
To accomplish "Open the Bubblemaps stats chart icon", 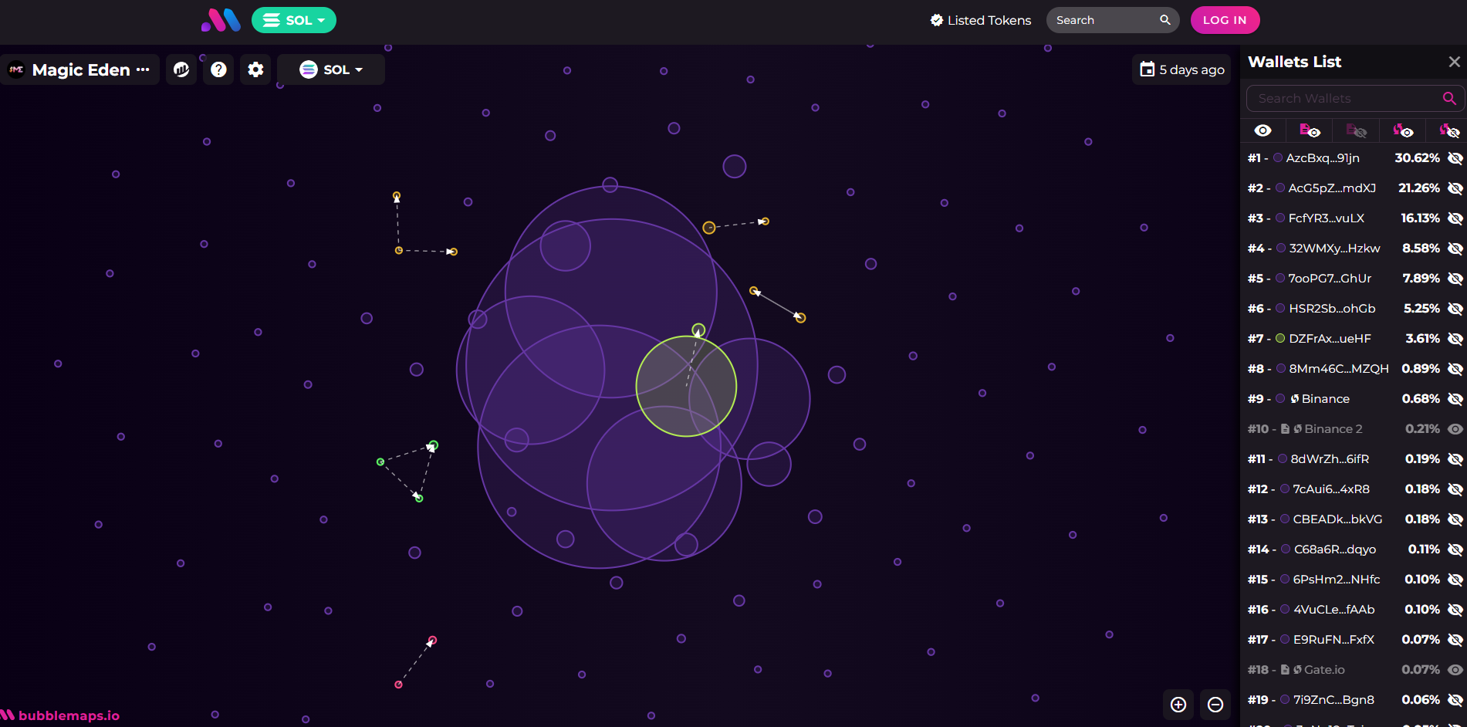I will pos(181,69).
